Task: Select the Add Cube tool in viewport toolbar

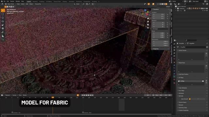Action: click(3, 40)
